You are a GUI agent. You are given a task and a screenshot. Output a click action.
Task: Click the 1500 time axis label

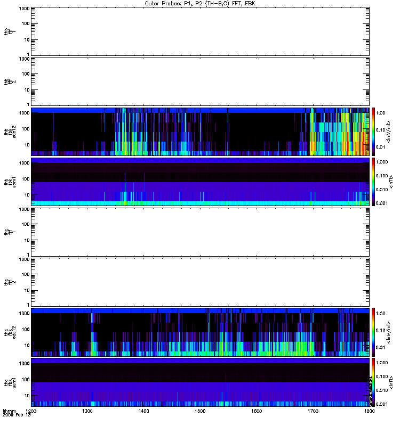tap(200, 411)
